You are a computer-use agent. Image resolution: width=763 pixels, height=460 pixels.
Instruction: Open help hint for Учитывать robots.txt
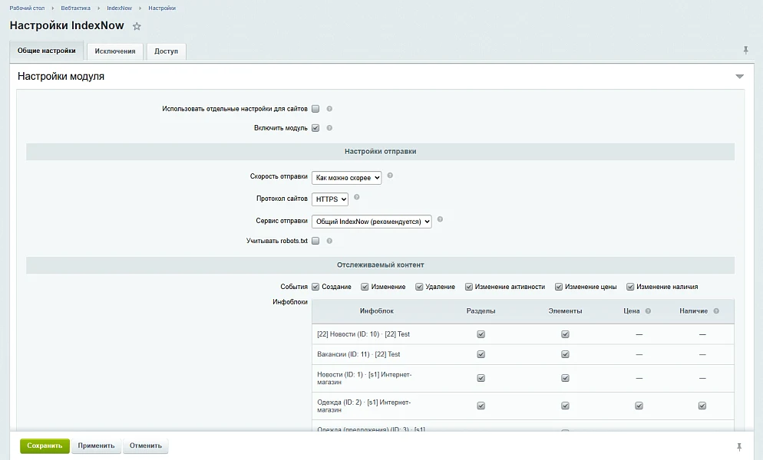click(329, 241)
